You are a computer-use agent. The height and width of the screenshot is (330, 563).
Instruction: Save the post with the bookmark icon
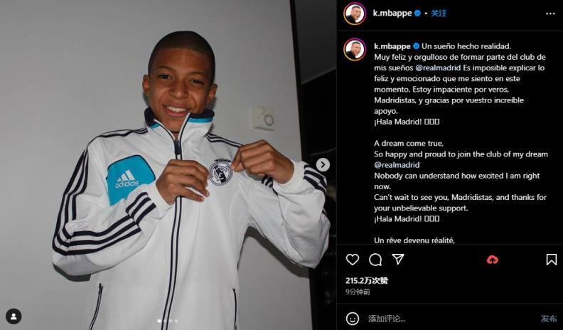tap(551, 260)
